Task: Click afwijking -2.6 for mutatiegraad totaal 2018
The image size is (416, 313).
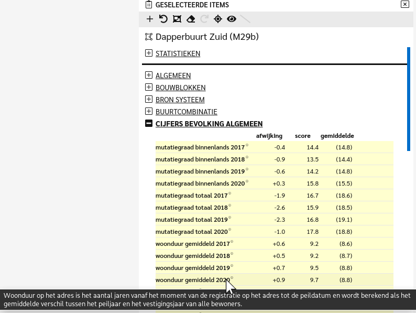Action: [x=280, y=208]
